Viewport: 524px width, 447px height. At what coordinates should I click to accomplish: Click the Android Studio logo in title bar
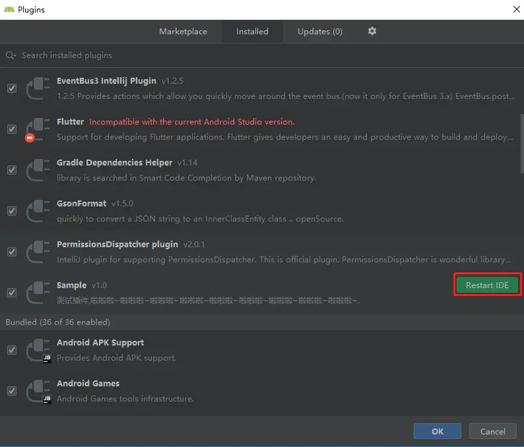[9, 9]
